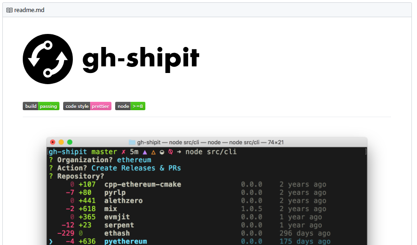The width and height of the screenshot is (417, 245).
Task: Open the code style prettier badge
Action: [87, 106]
